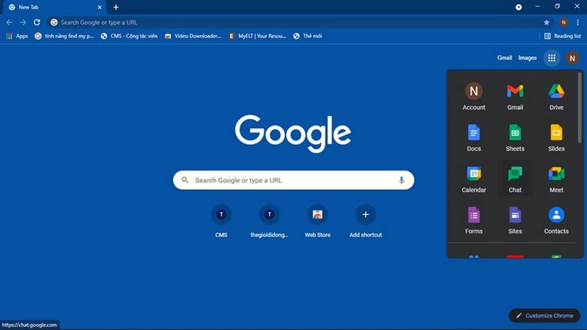
Task: Open Google account avatar menu on page
Action: [x=572, y=58]
